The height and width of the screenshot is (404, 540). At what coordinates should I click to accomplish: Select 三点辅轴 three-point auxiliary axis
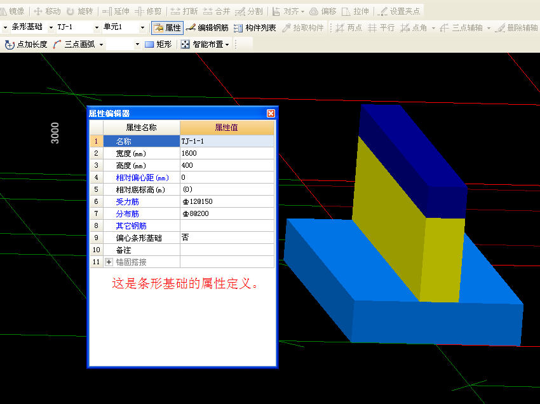461,28
